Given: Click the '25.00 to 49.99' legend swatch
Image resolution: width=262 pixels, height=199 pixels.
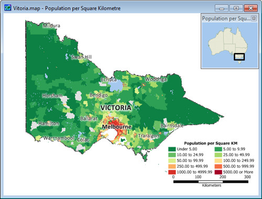Looking at the screenshot, I should 218,155.
